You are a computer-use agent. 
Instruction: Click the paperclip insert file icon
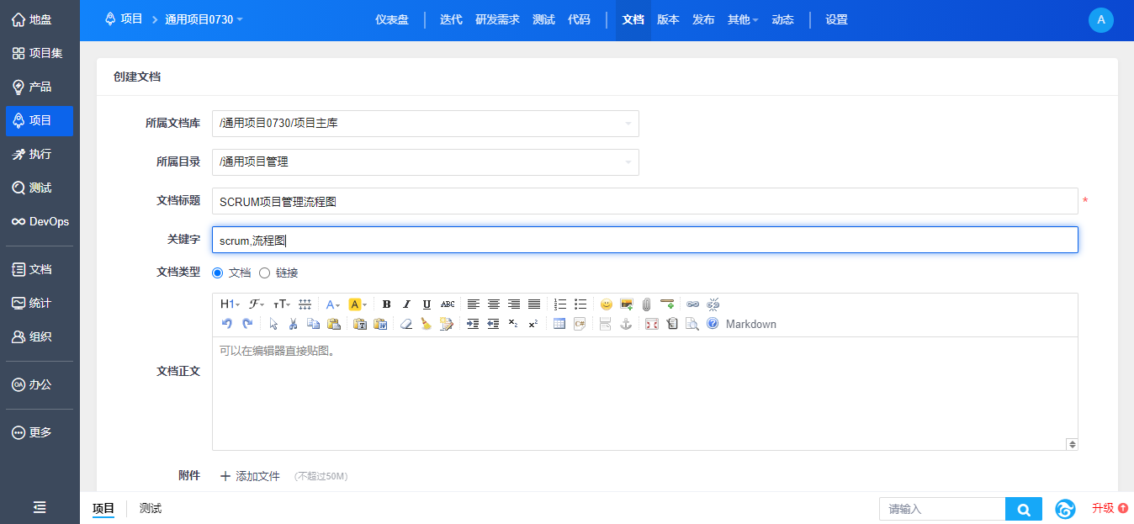(646, 304)
